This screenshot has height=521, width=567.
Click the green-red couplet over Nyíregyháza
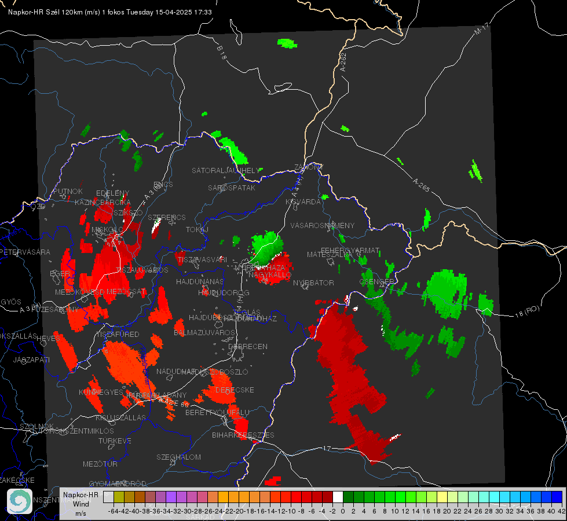(270, 258)
